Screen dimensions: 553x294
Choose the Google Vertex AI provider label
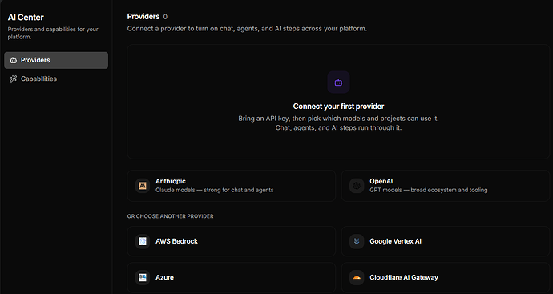point(395,241)
